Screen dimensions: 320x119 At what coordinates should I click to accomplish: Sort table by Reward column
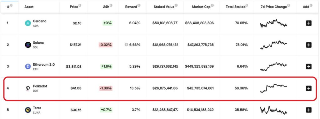pyautogui.click(x=131, y=7)
